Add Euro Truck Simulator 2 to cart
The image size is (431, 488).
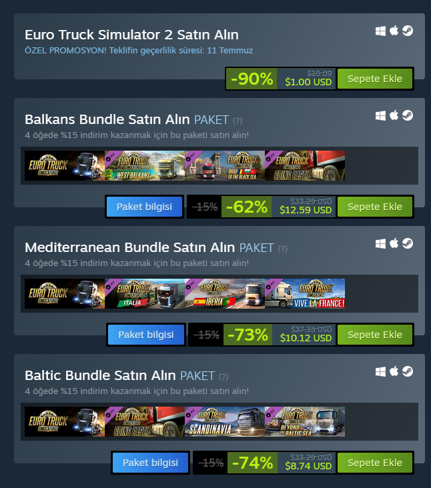(375, 79)
